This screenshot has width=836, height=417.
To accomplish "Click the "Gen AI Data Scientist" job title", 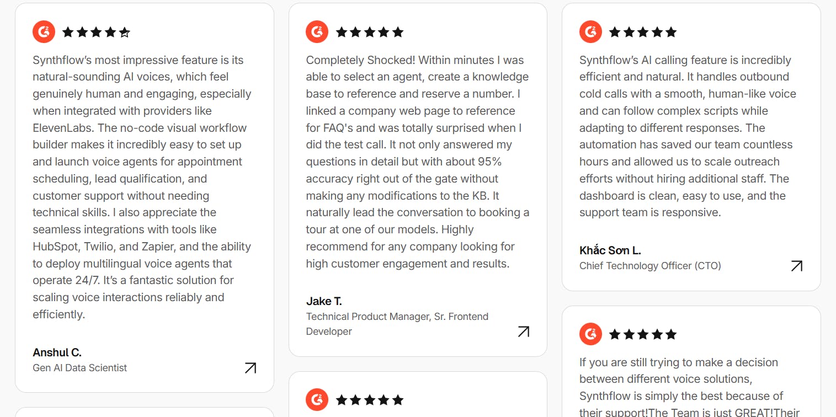I will (80, 368).
